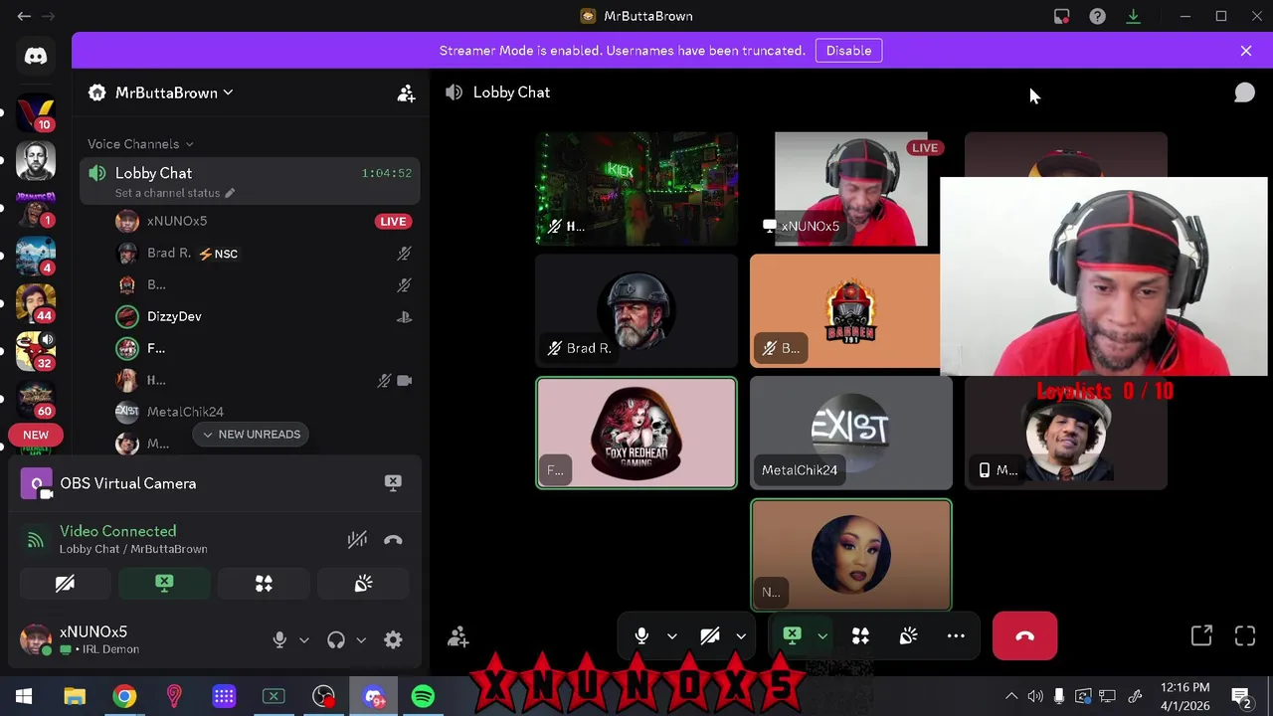The image size is (1273, 716).
Task: Mute microphone in user panel
Action: (279, 640)
